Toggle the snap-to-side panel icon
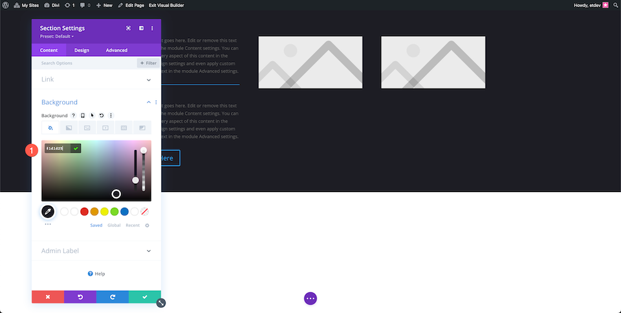The height and width of the screenshot is (313, 621). (141, 28)
